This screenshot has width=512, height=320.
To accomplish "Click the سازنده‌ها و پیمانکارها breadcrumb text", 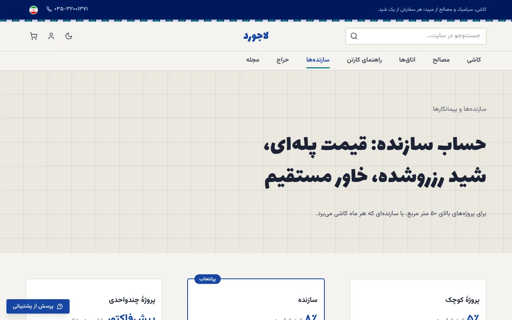I will point(460,109).
